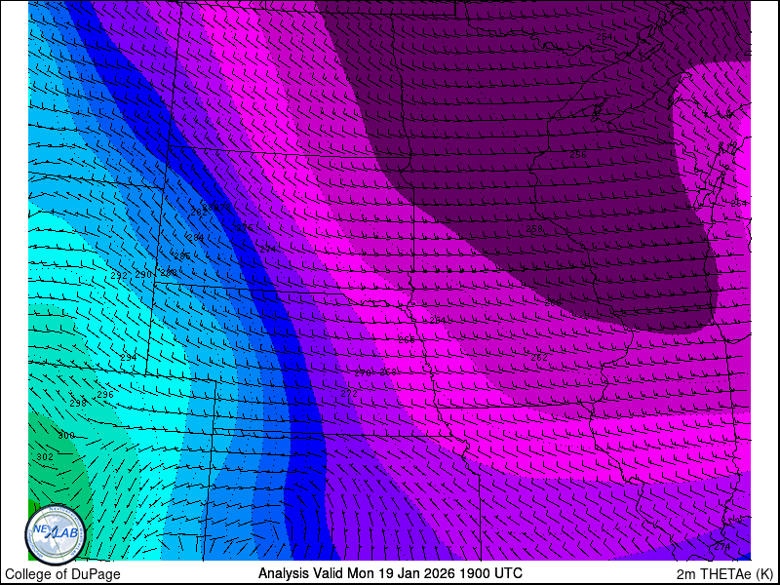Click the 282 contour label

(x=199, y=213)
